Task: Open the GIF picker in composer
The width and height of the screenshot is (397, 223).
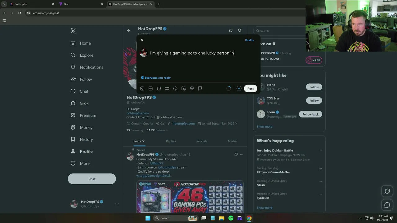Action: click(150, 89)
